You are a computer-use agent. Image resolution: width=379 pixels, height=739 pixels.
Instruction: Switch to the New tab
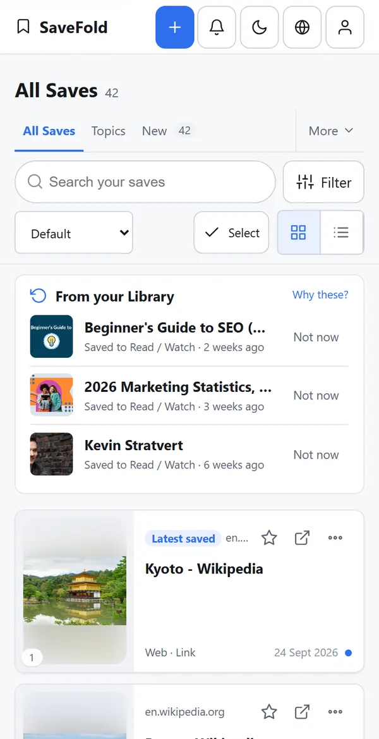pyautogui.click(x=169, y=131)
